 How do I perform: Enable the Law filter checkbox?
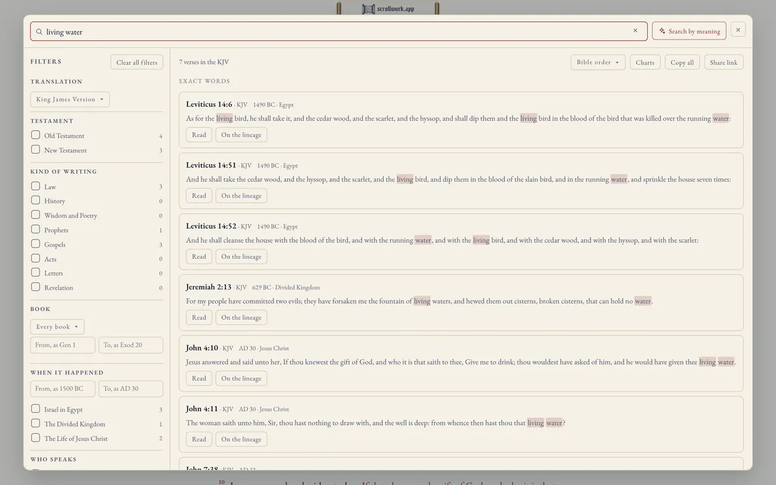click(36, 186)
